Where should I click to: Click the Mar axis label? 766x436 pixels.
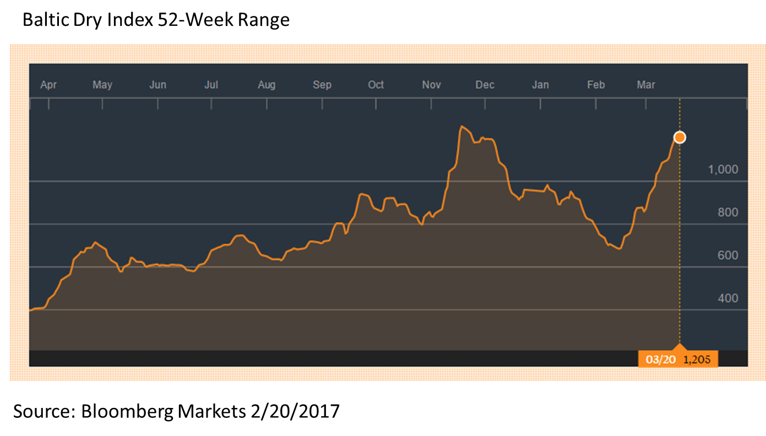coord(646,85)
